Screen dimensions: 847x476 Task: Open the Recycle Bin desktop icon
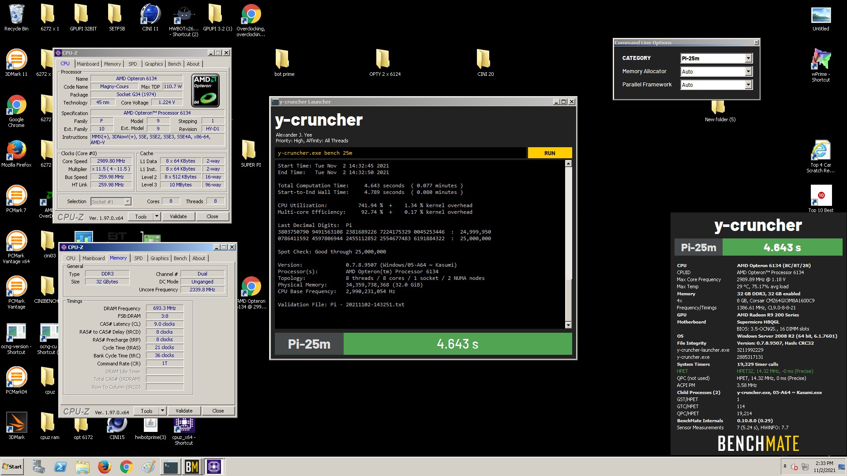(x=16, y=18)
